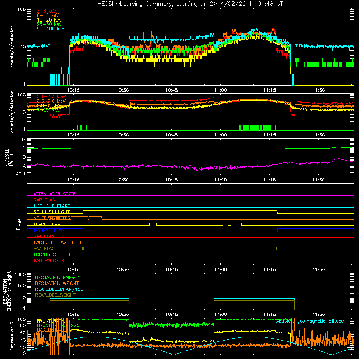This screenshot has width=359, height=359.
Task: Click the A0.1 level on GOES axis
Action: (21, 174)
